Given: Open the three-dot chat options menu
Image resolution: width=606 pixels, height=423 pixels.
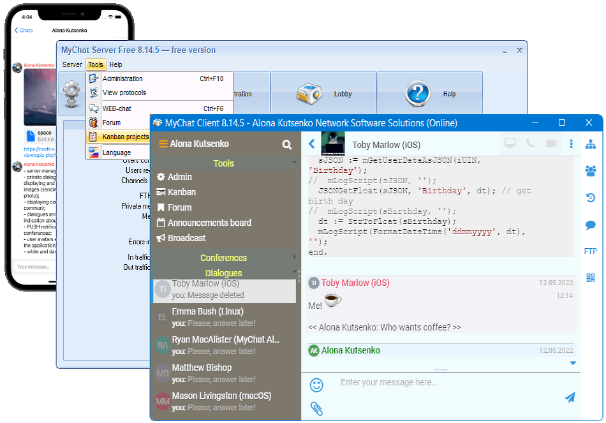Looking at the screenshot, I should 571,144.
